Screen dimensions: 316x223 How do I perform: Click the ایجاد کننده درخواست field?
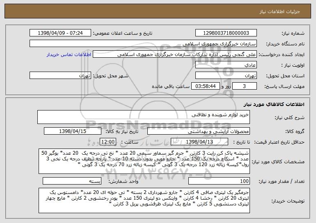175,54
